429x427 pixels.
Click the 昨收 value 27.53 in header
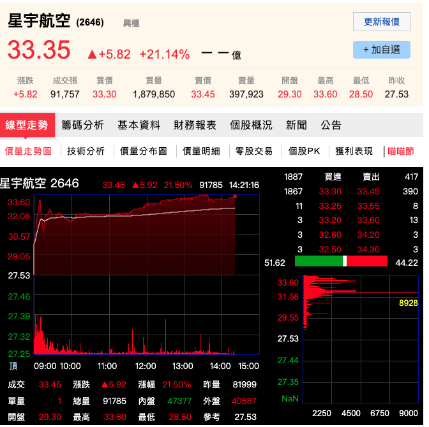pos(396,94)
